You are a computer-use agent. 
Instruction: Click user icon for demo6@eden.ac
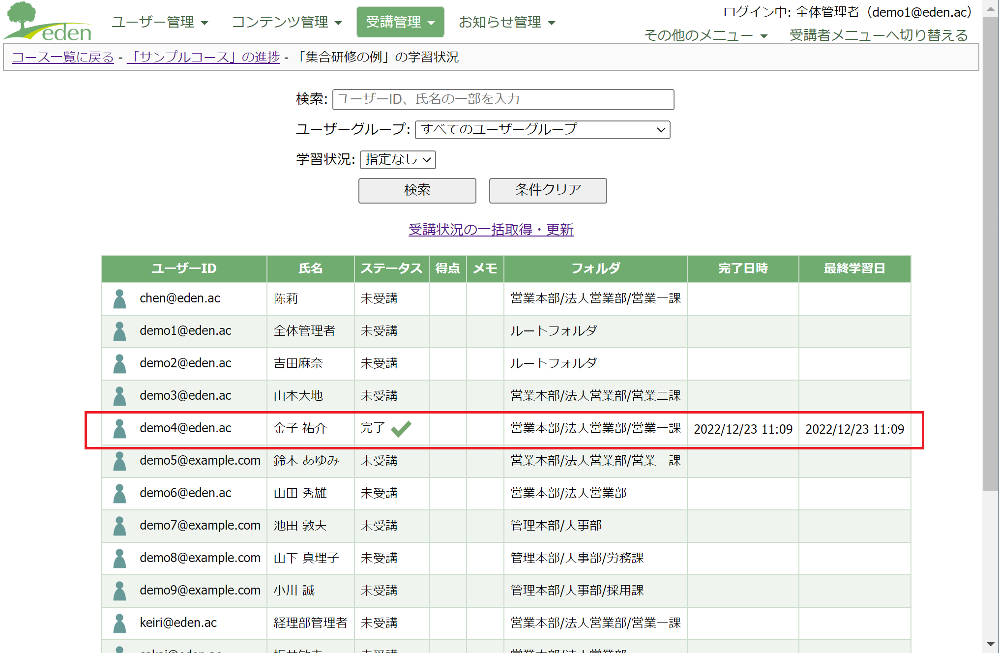[119, 493]
